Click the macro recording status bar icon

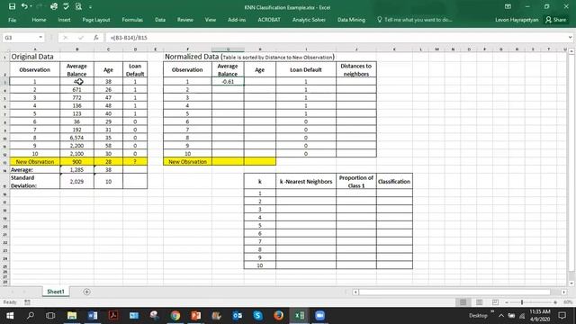point(27,302)
